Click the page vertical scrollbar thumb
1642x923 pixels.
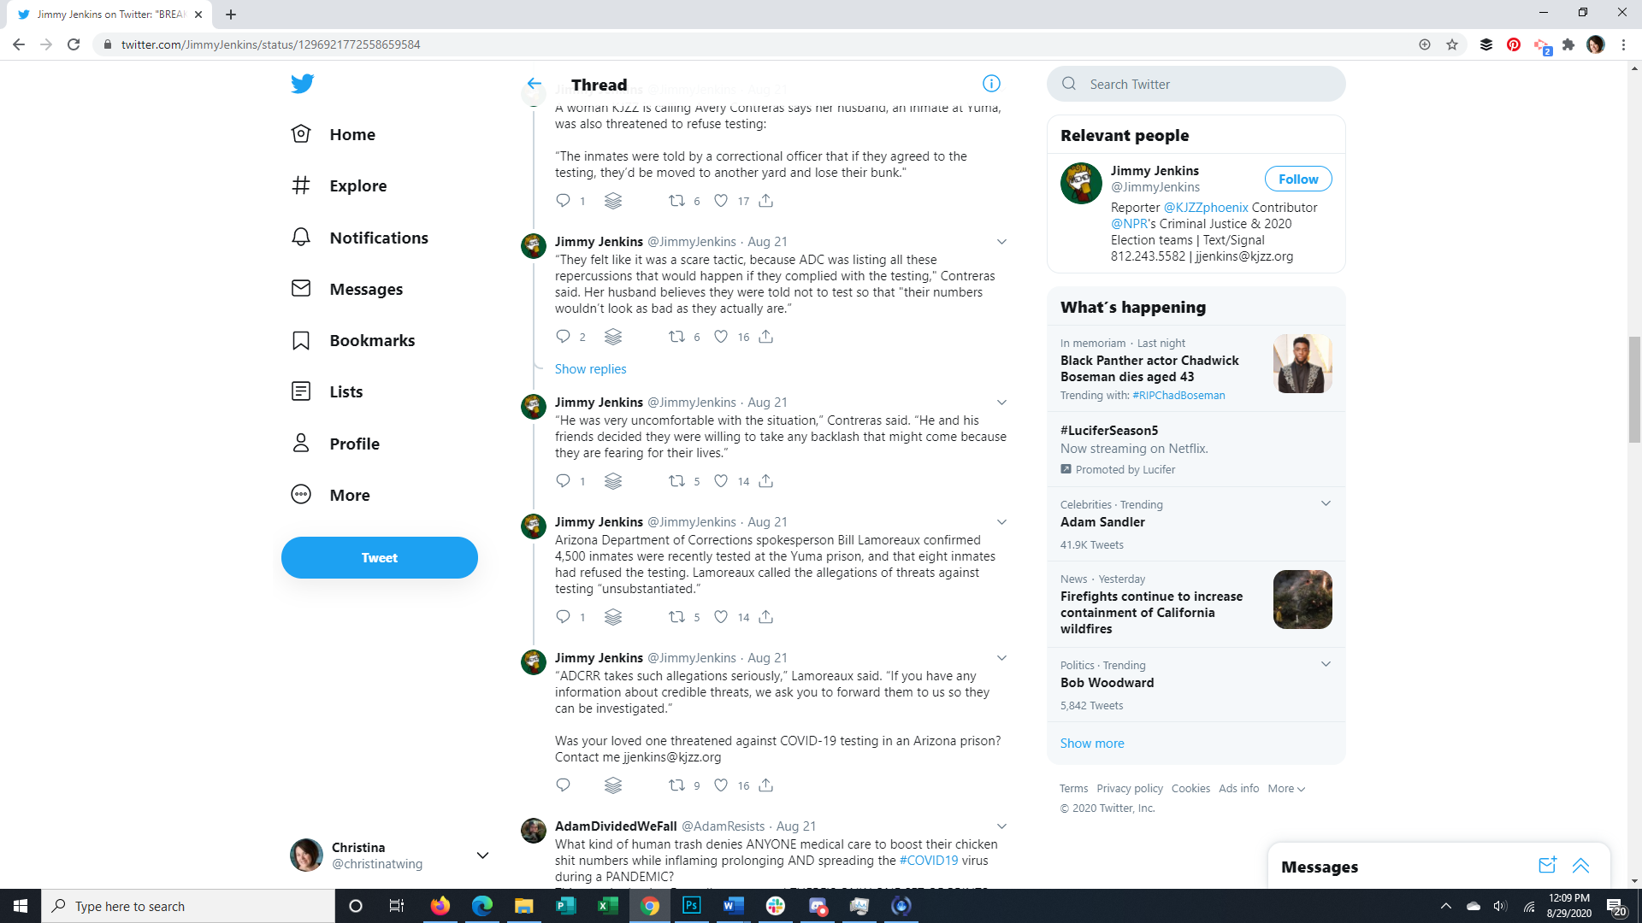[1634, 389]
